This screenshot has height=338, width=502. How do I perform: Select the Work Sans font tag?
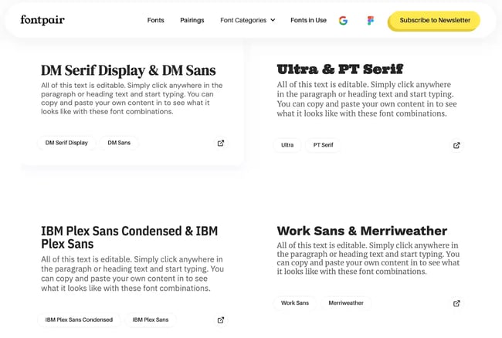[x=295, y=303]
